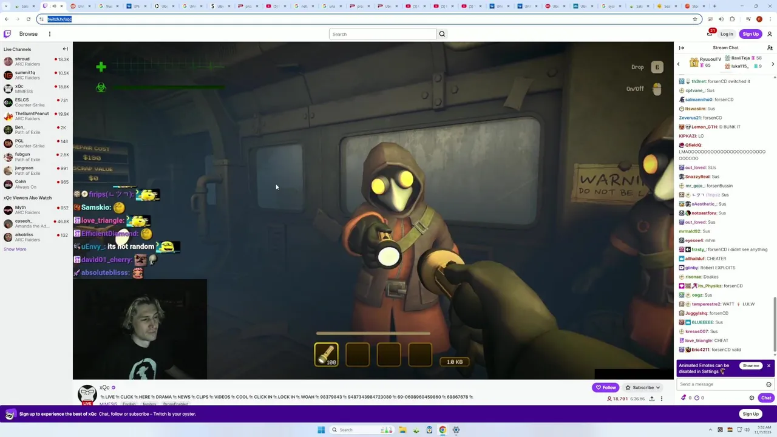Viewport: 777px width, 437px height.
Task: Open summit1g channel in sidebar
Action: [36, 75]
